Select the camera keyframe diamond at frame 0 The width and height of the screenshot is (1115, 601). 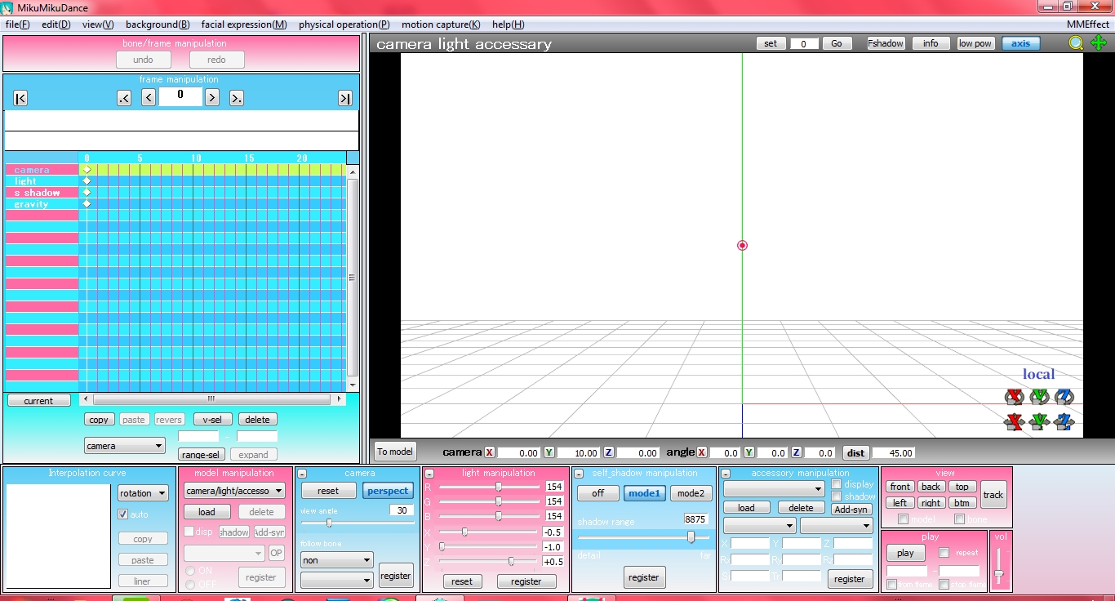point(87,170)
